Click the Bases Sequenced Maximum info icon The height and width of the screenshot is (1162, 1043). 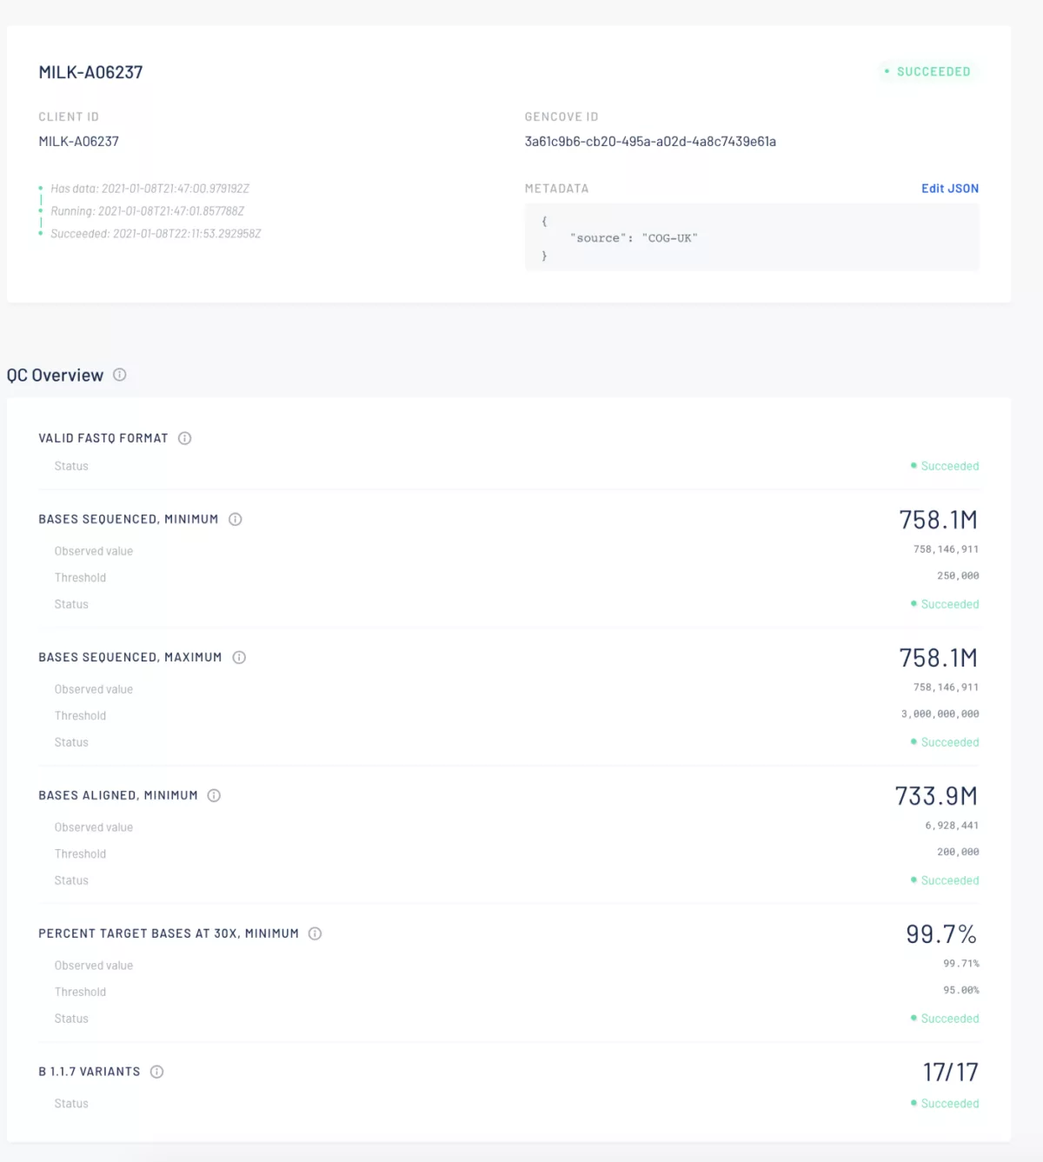(x=239, y=657)
